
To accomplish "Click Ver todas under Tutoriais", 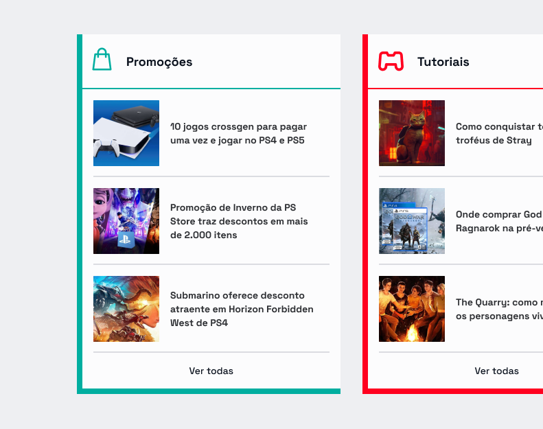I will pos(496,371).
